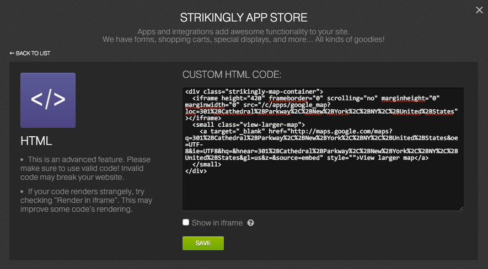
Task: Open the help icon beside Show in iframe
Action: point(250,223)
